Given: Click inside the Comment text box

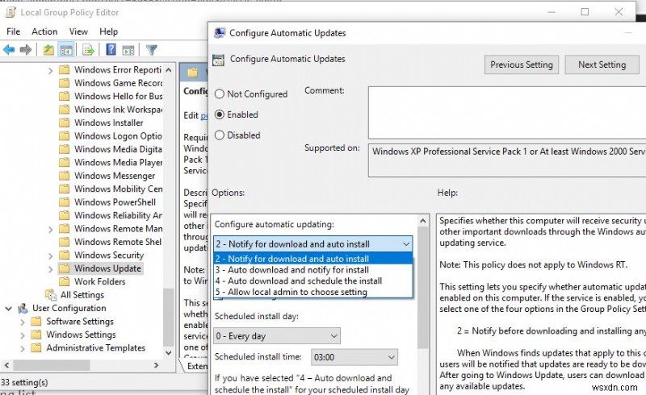Looking at the screenshot, I should pos(507,112).
